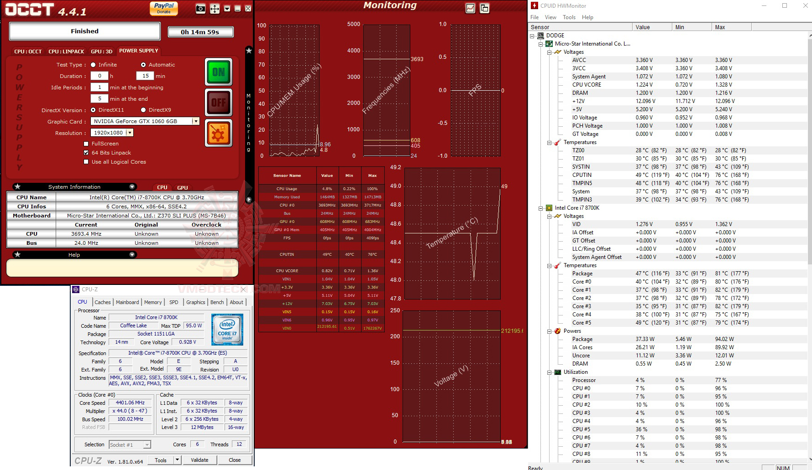Click the PayPal Donate button
812x470 pixels.
pyautogui.click(x=164, y=8)
